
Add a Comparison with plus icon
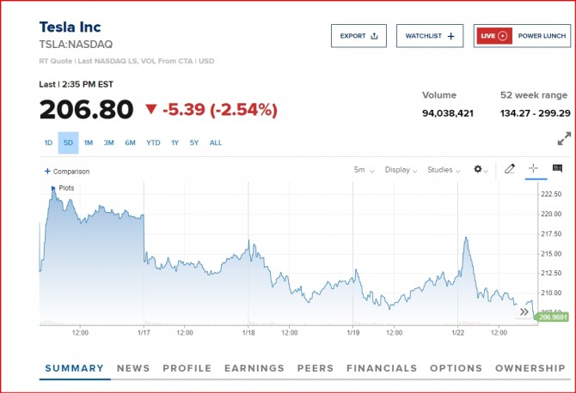click(x=47, y=171)
